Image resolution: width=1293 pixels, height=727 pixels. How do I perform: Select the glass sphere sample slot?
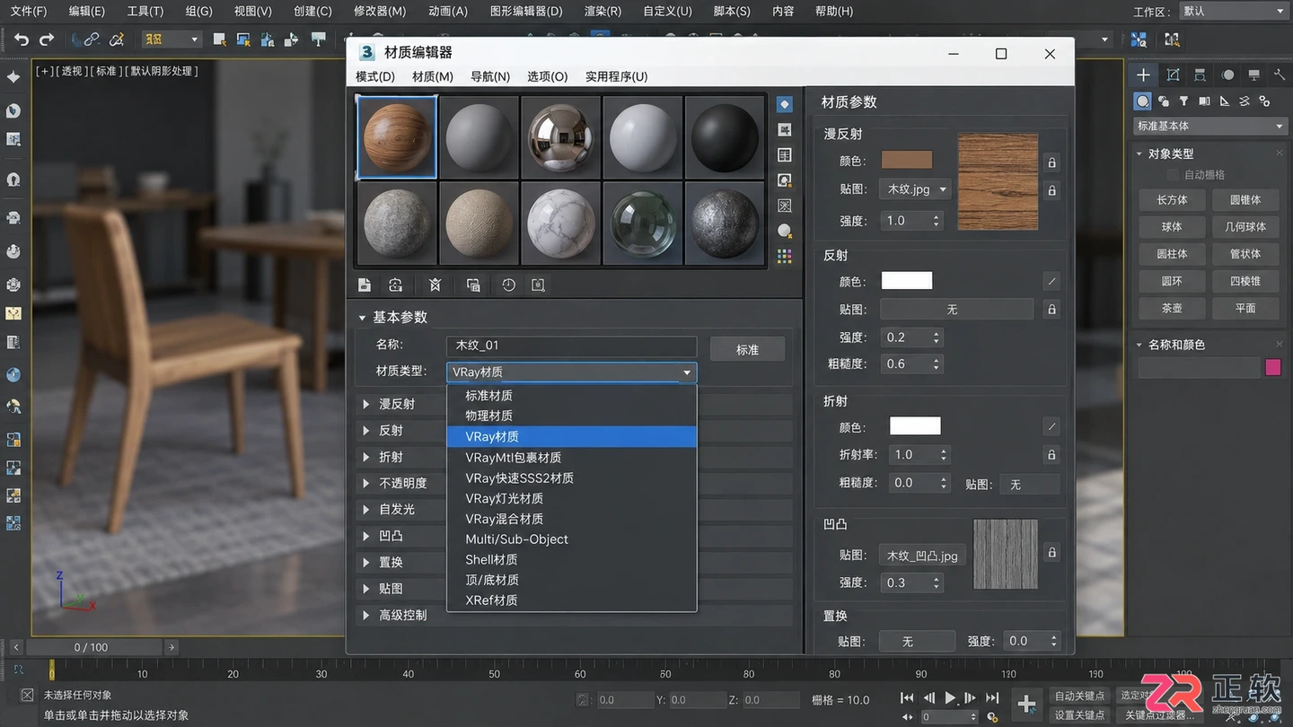[643, 223]
